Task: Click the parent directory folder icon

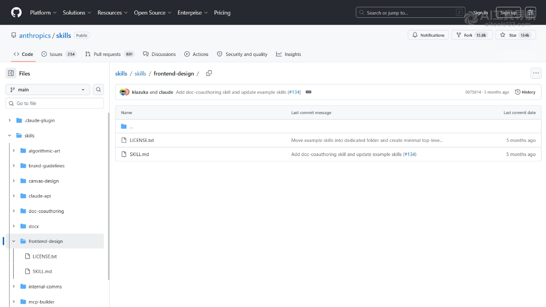Action: pos(124,126)
